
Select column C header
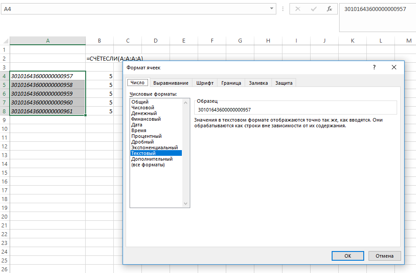(x=128, y=40)
